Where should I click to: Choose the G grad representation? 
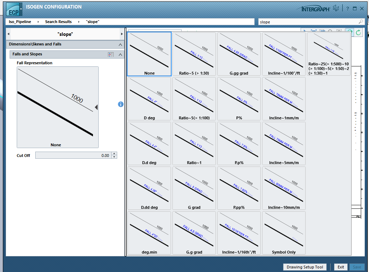click(194, 188)
